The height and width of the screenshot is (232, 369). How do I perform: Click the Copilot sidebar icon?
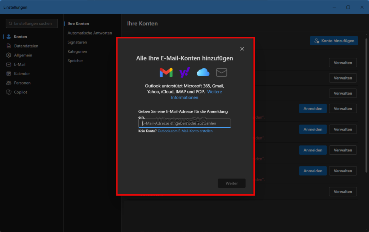[9, 92]
